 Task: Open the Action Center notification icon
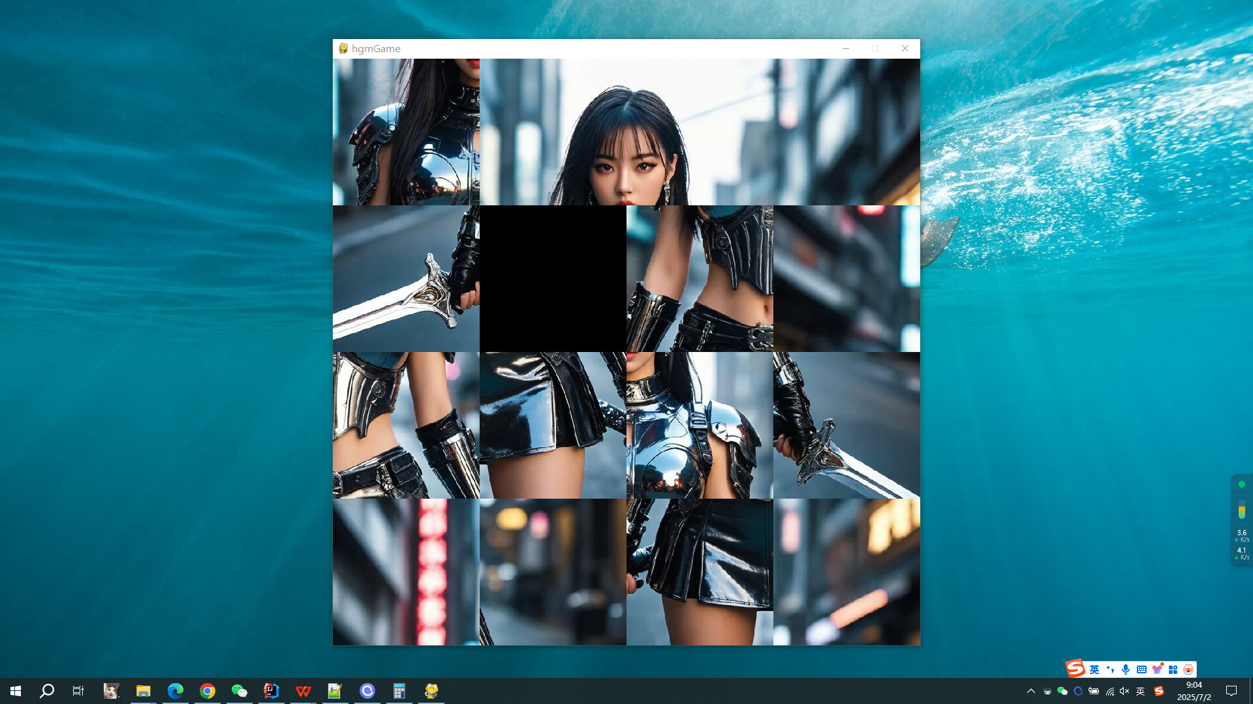point(1231,691)
